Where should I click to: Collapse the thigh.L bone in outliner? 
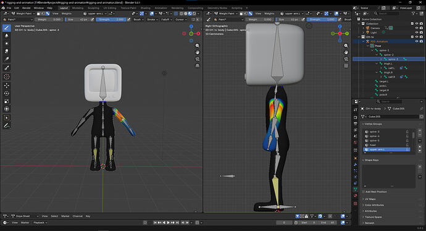point(377,64)
